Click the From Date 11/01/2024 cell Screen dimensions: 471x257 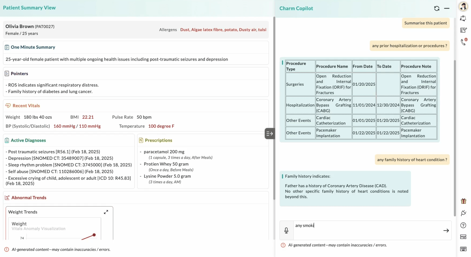(364, 105)
